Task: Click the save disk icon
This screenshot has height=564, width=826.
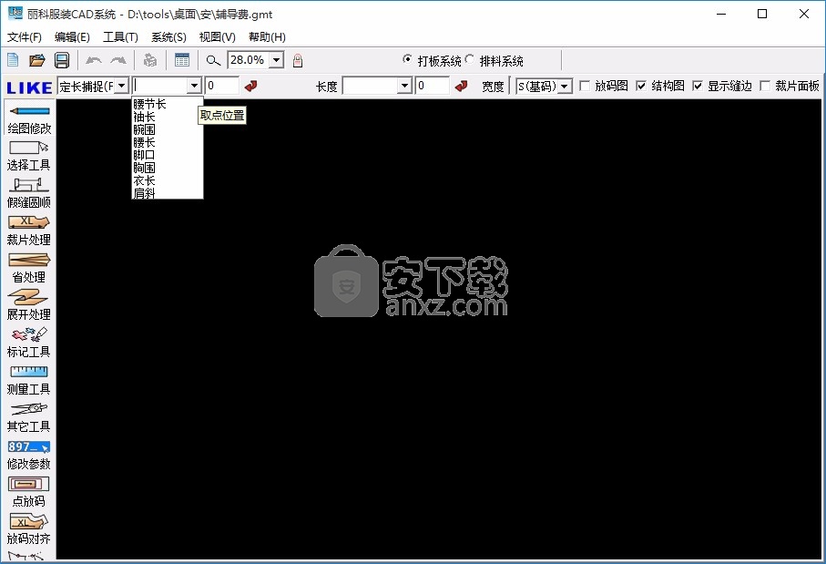Action: click(x=62, y=60)
